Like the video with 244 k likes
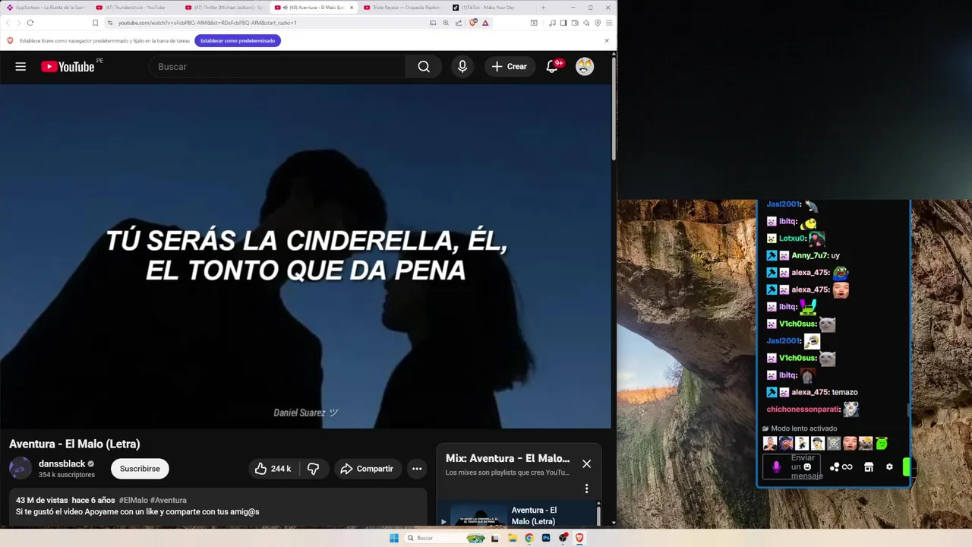 click(273, 469)
